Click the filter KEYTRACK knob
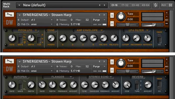Viewport: 175px width, 99px height. pyautogui.click(x=147, y=38)
